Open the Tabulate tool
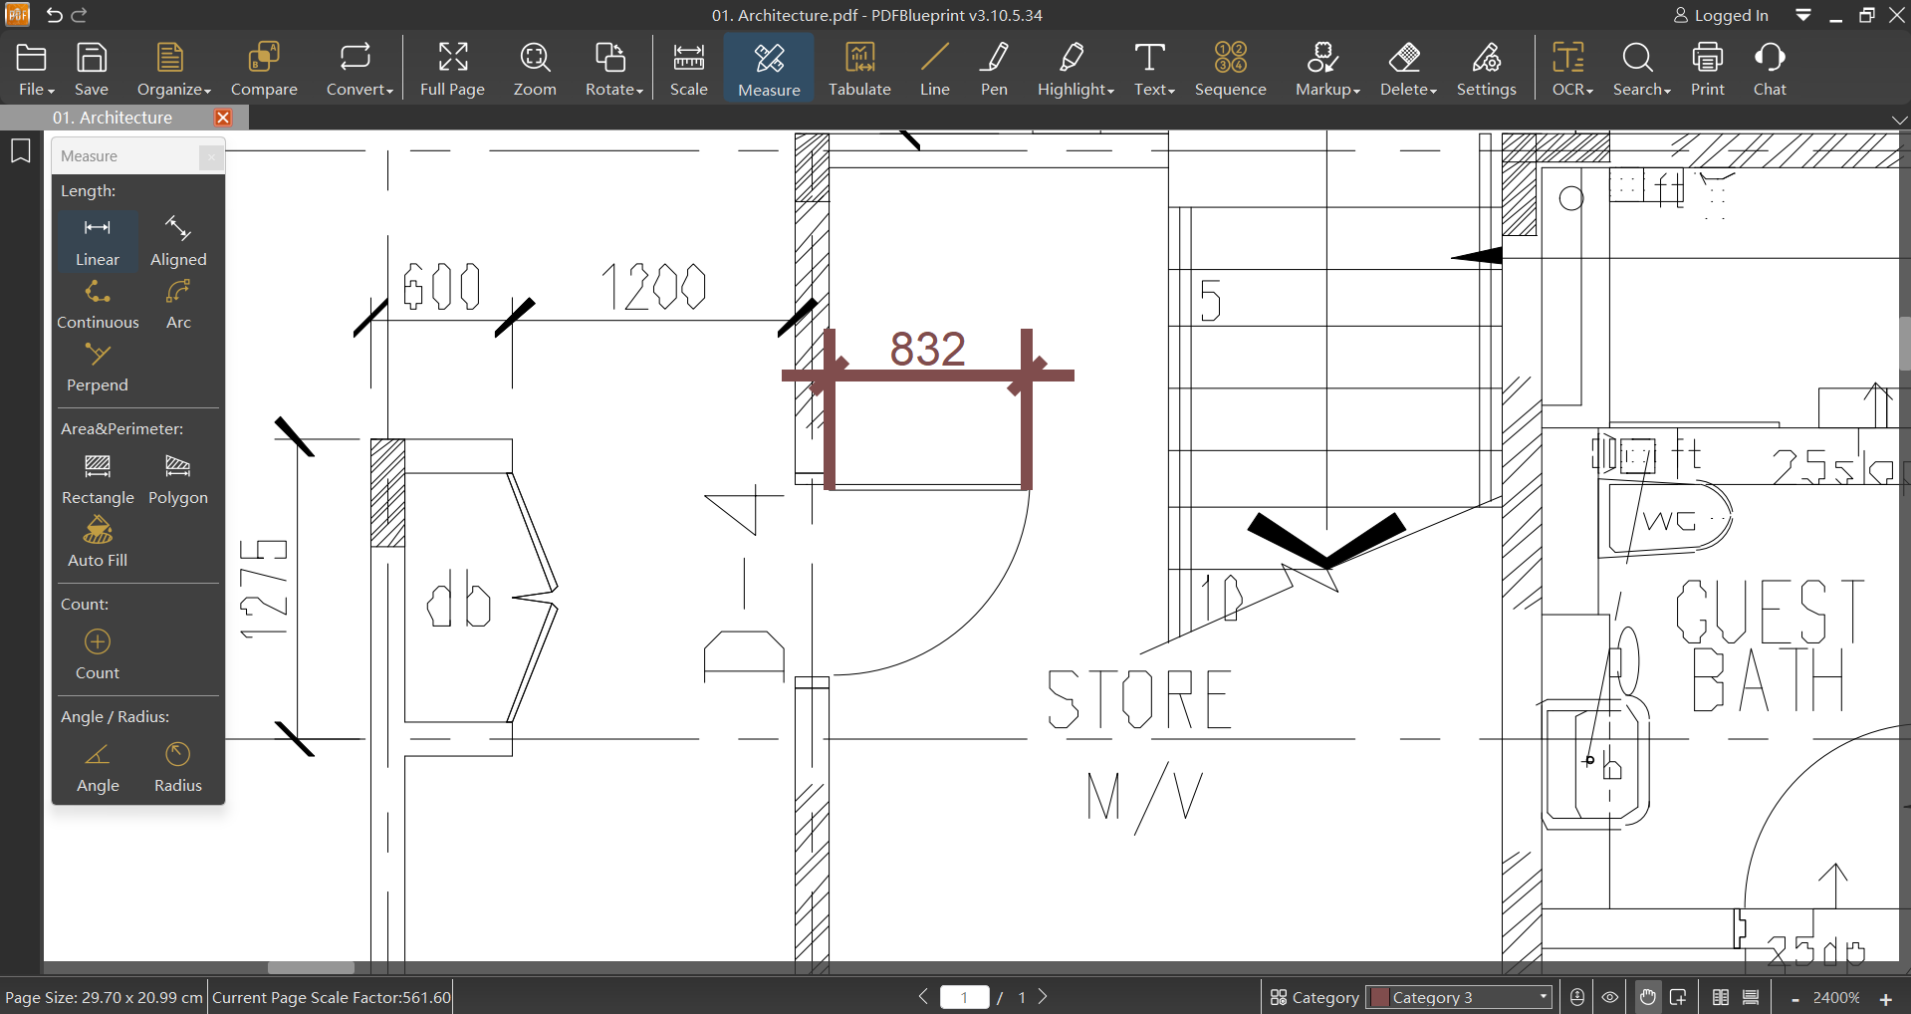This screenshot has height=1014, width=1911. (x=859, y=69)
